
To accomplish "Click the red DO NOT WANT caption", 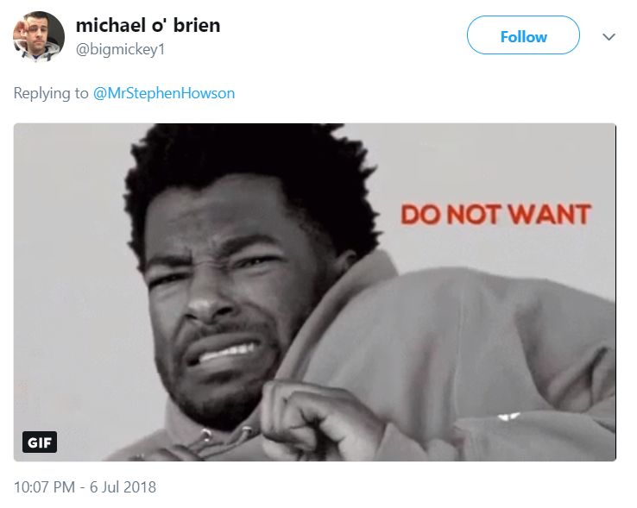I will 495,214.
